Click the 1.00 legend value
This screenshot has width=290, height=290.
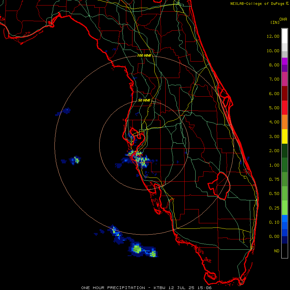274,165
